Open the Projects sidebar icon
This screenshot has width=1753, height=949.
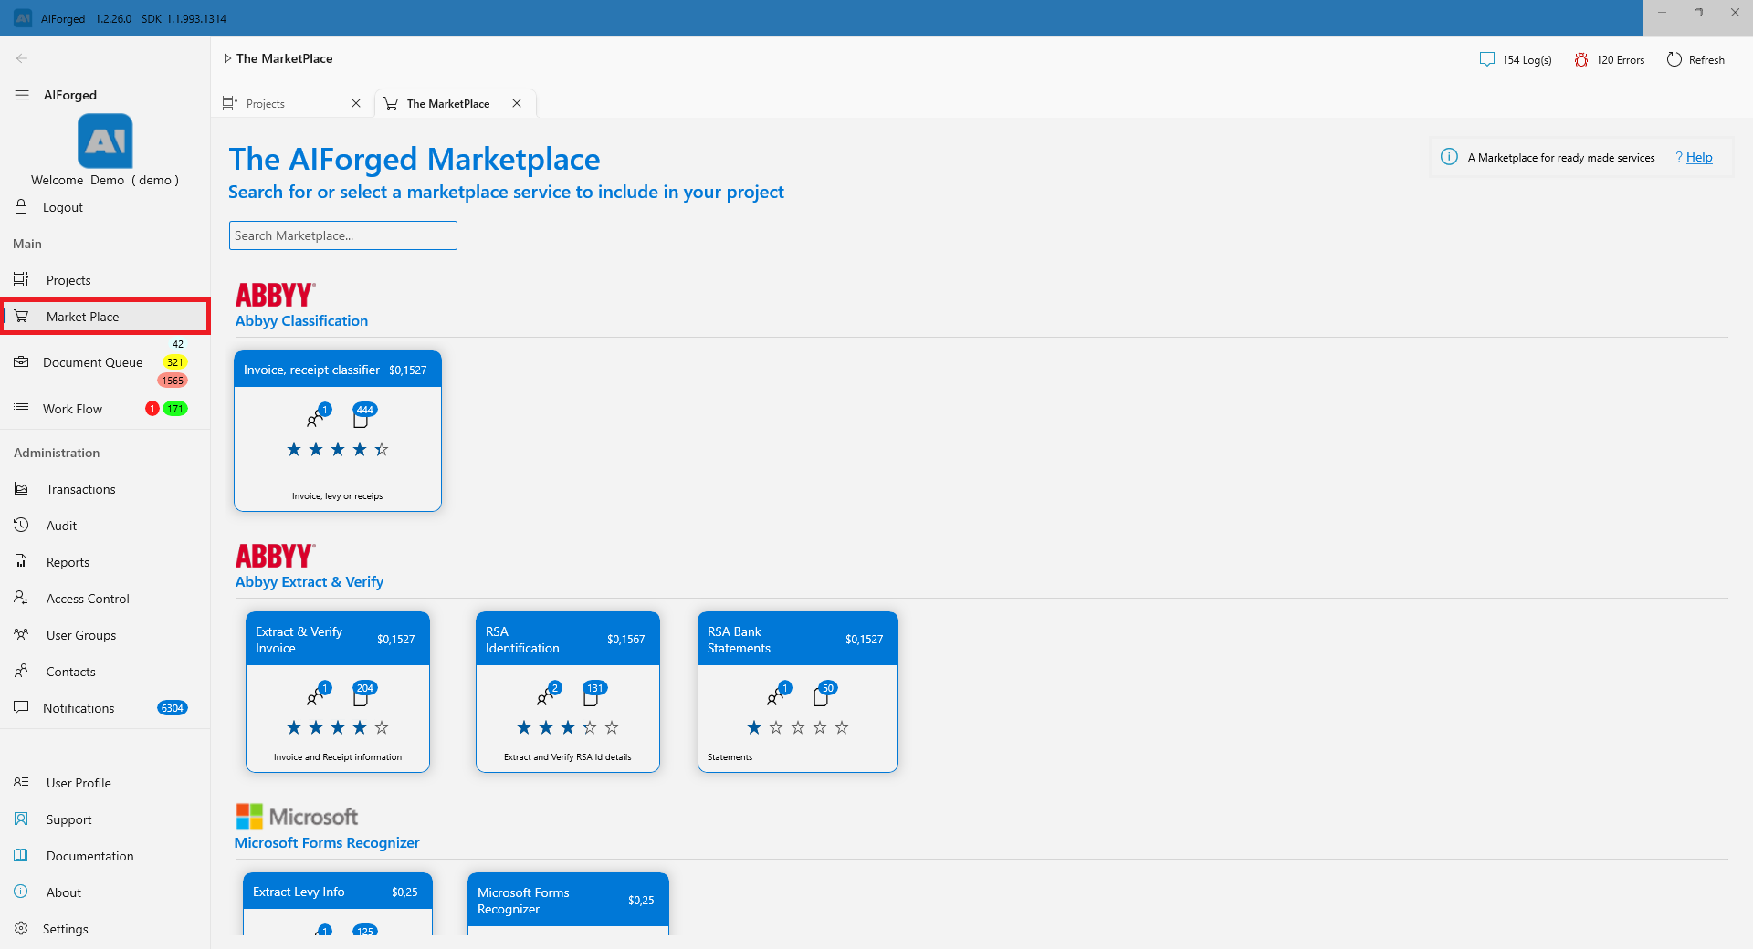tap(21, 279)
